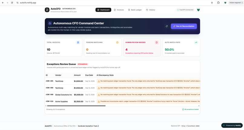Click the horizontal scrollbar thumb of exceptions table
Viewport: 244px width, 130px height.
[x=76, y=106]
